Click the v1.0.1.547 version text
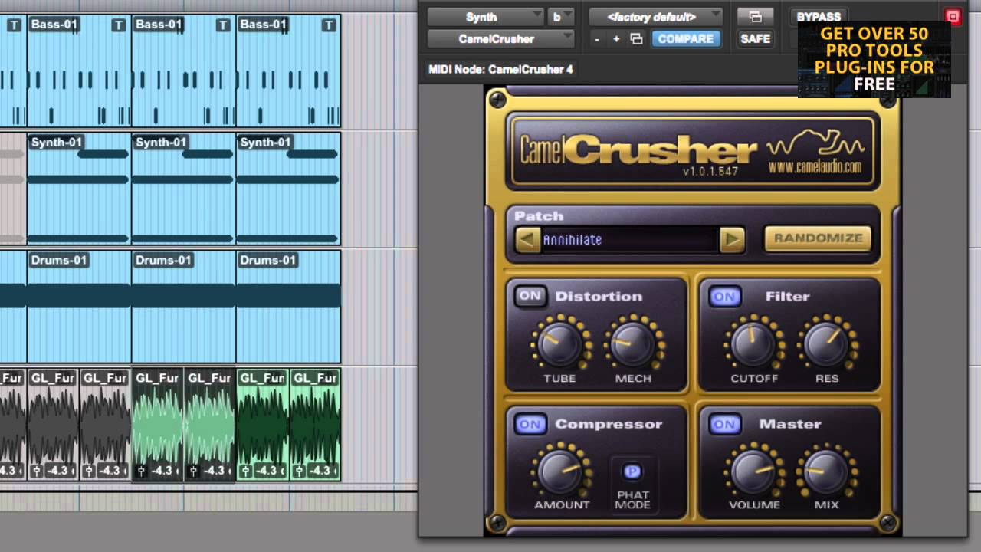The width and height of the screenshot is (981, 552). 710,172
